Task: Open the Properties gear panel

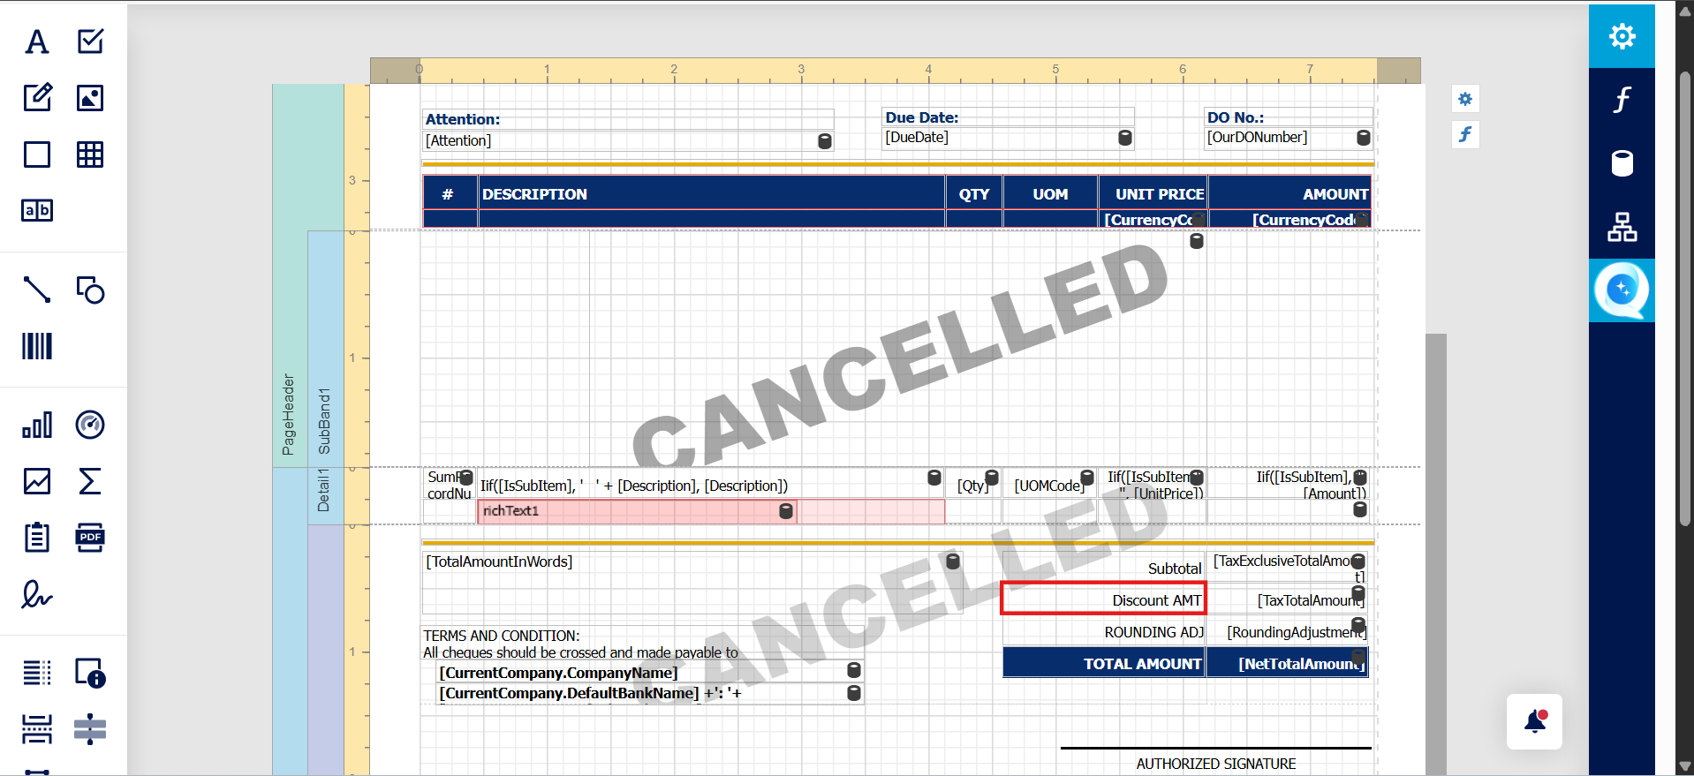Action: pos(1622,36)
